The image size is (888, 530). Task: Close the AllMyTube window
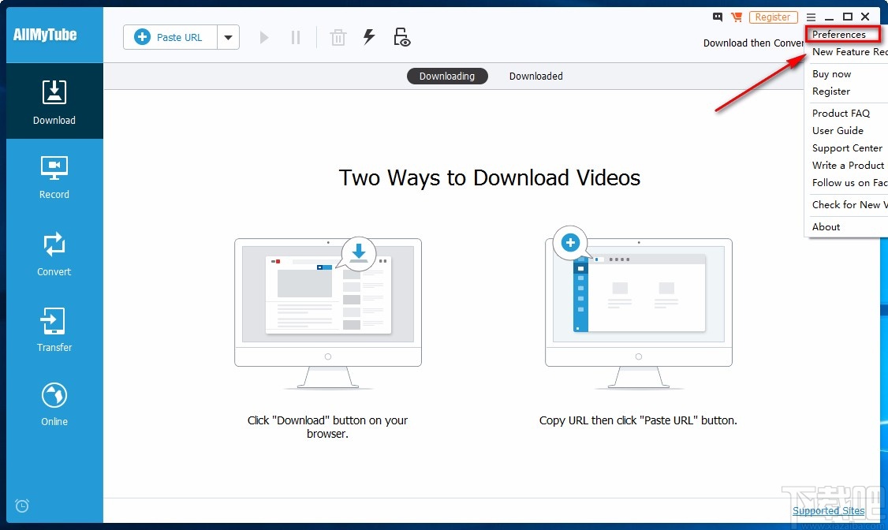865,17
